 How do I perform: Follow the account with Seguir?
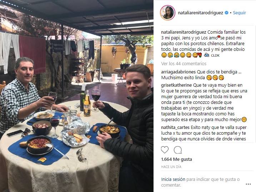[x=239, y=13]
